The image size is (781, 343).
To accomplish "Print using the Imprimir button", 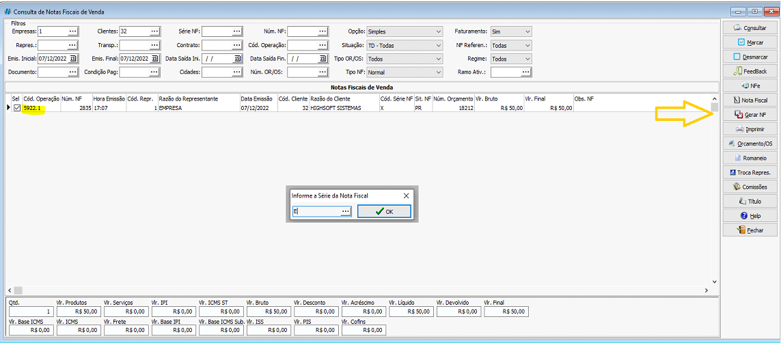I will (x=750, y=129).
